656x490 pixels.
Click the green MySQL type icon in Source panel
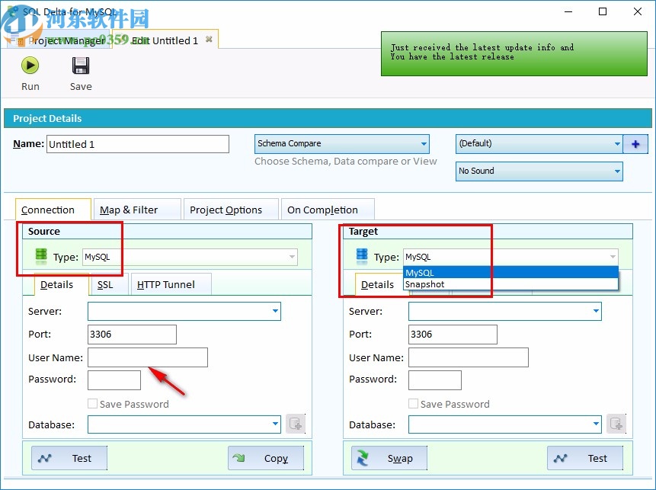pyautogui.click(x=40, y=255)
